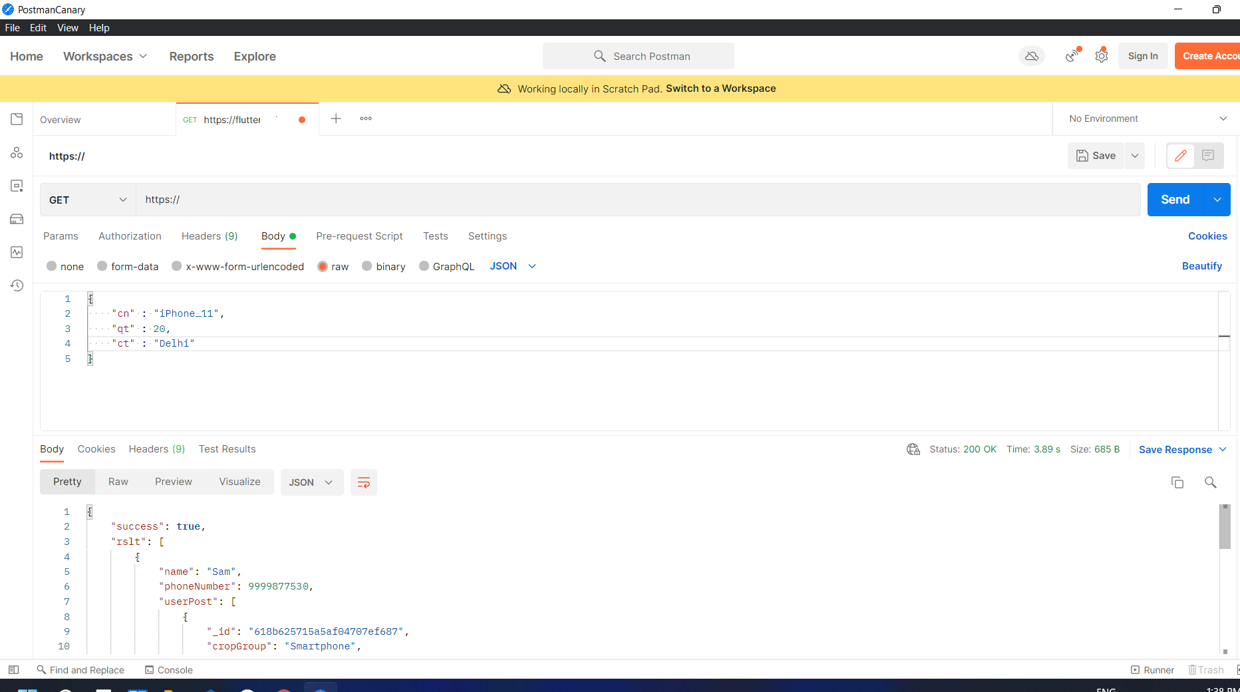Screen dimensions: 1240x692
Task: Select the GraphQL body type
Action: 446,266
